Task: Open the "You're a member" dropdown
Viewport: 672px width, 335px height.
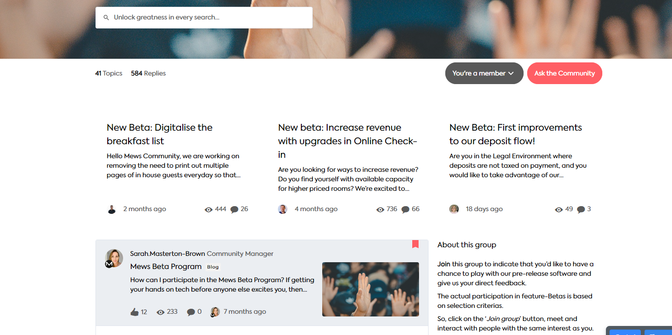Action: click(484, 73)
